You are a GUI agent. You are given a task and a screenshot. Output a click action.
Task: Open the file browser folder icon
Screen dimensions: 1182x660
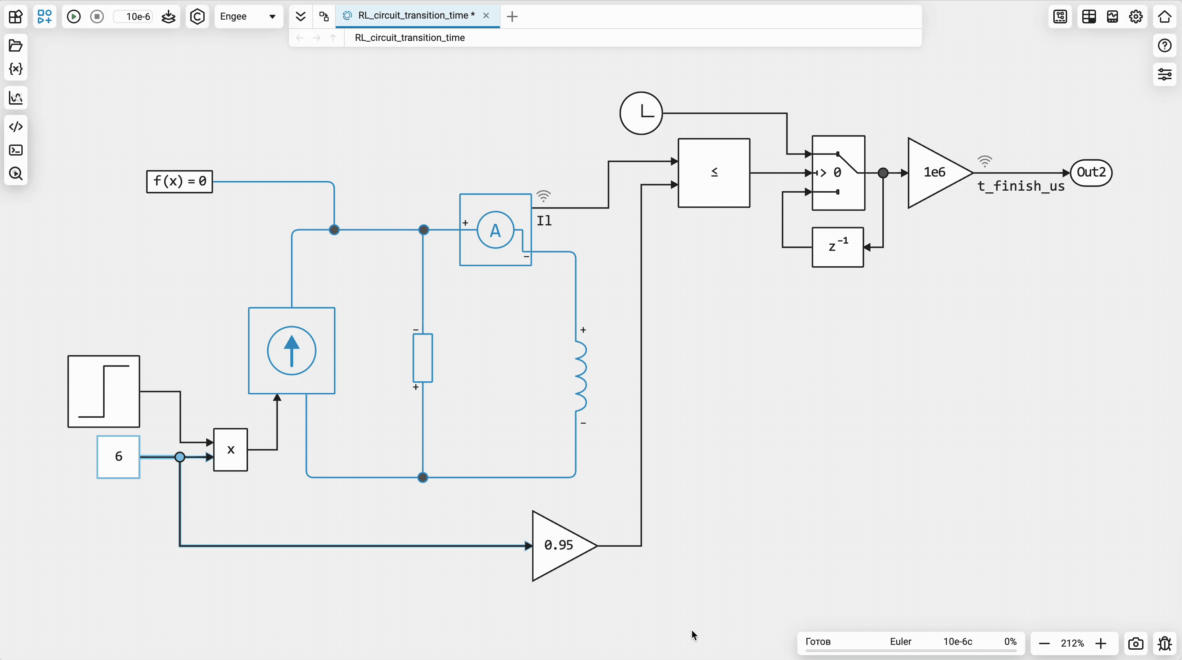tap(15, 45)
